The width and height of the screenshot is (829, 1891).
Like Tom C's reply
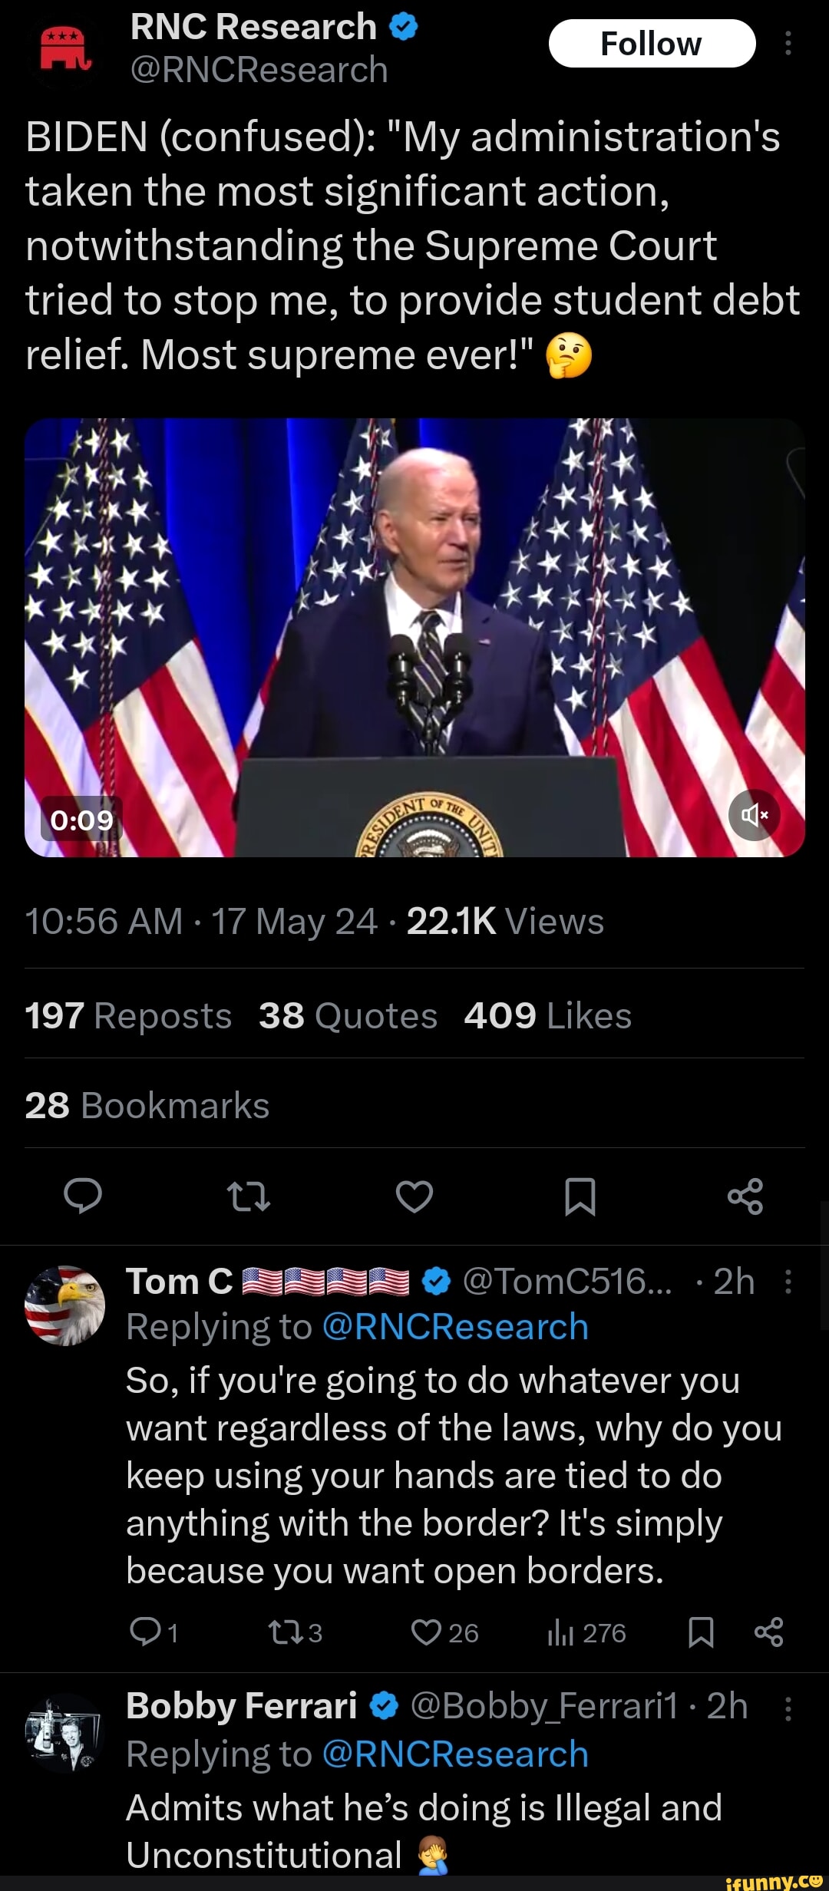coord(426,1632)
